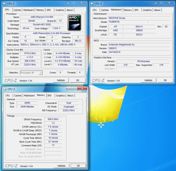176x171 pixels.
Task: Click the Code Name value 'Deneb'
Action: point(32,21)
